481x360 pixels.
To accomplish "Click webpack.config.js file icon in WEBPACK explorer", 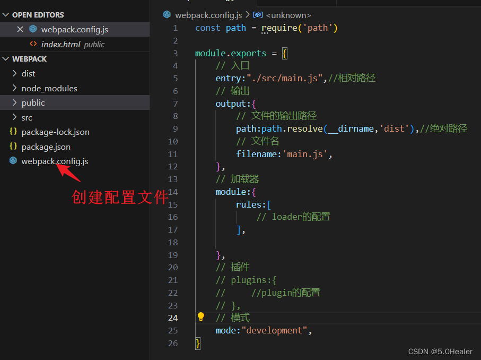I will 13,161.
